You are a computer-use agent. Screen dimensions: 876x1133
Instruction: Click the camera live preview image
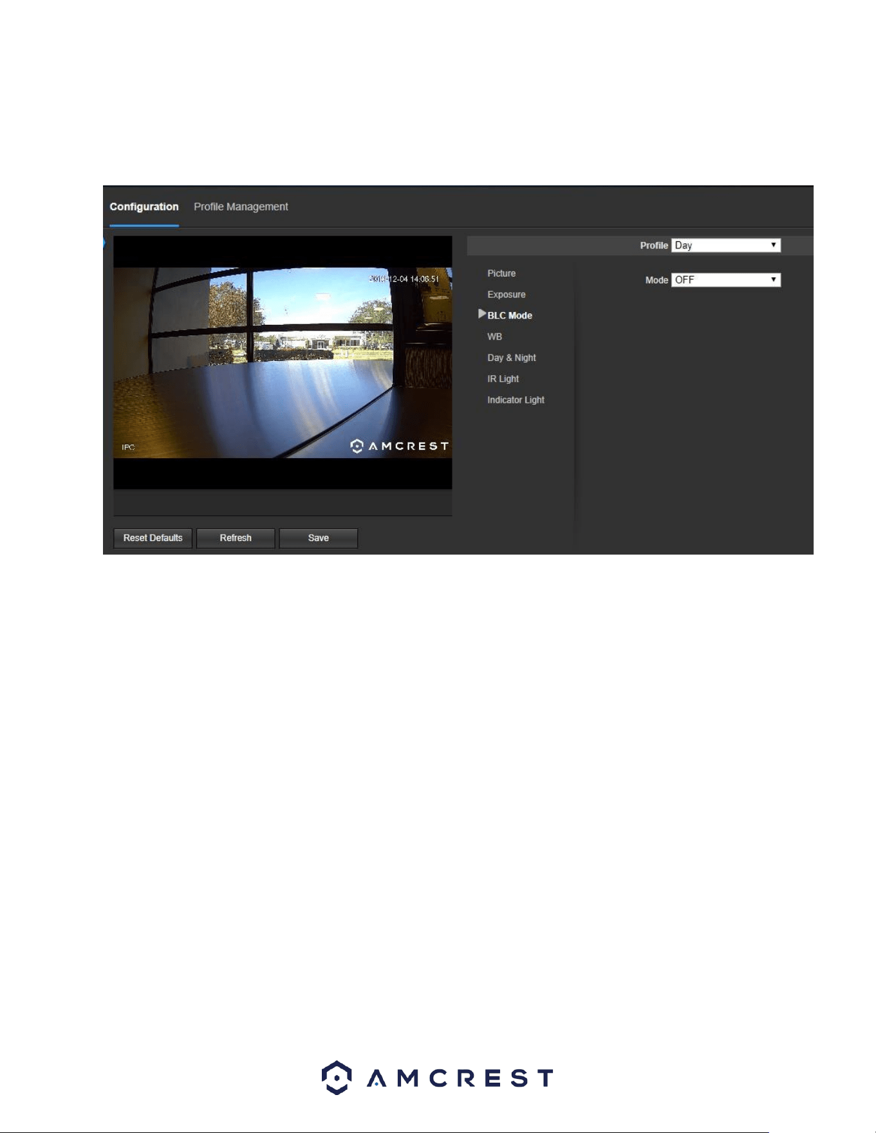point(283,363)
